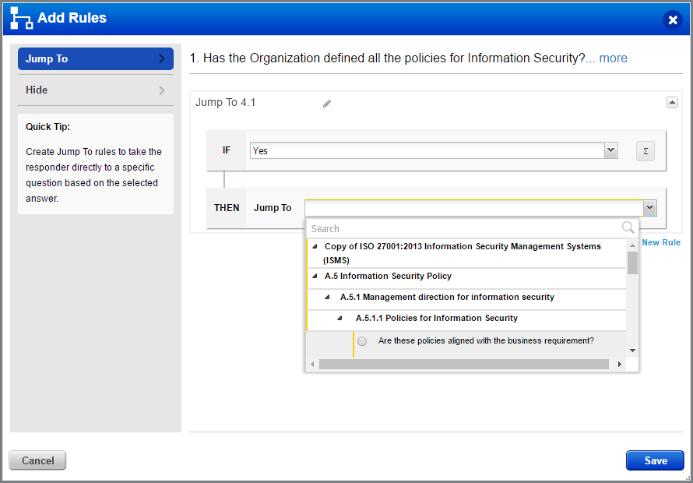The height and width of the screenshot is (483, 693).
Task: Click the Cancel button
Action: coord(37,460)
